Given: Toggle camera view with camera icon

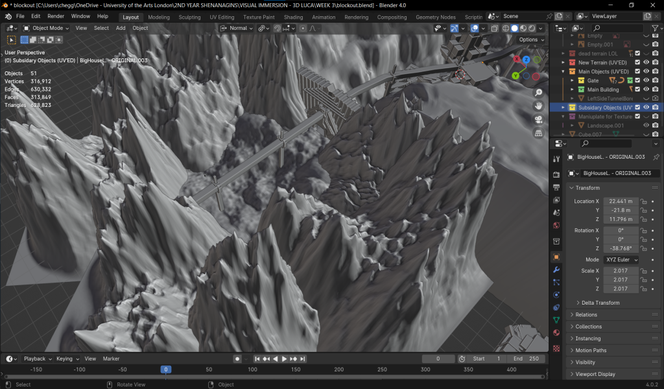Looking at the screenshot, I should click(x=538, y=120).
